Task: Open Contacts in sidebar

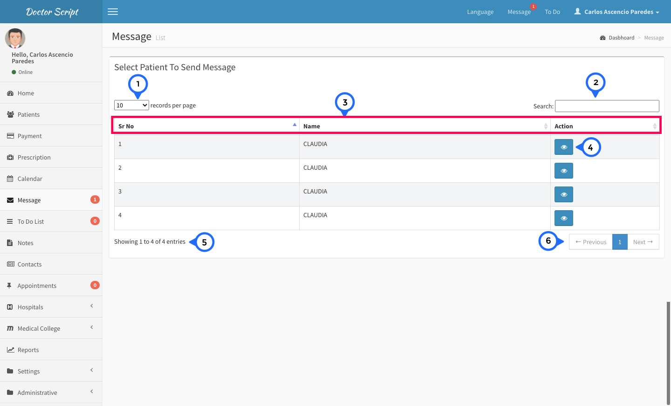Action: [x=51, y=264]
